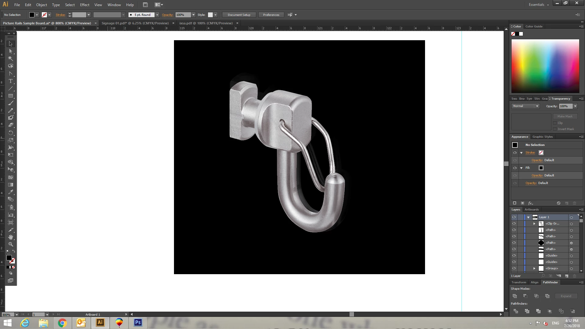This screenshot has width=585, height=329.
Task: Select the Hand tool
Action: [x=11, y=237]
